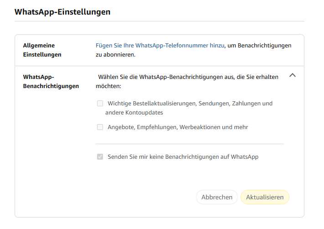Open the 'Fügen Sie Ihre WhatsApp-Telefonnummer hinzu' link

pyautogui.click(x=160, y=46)
